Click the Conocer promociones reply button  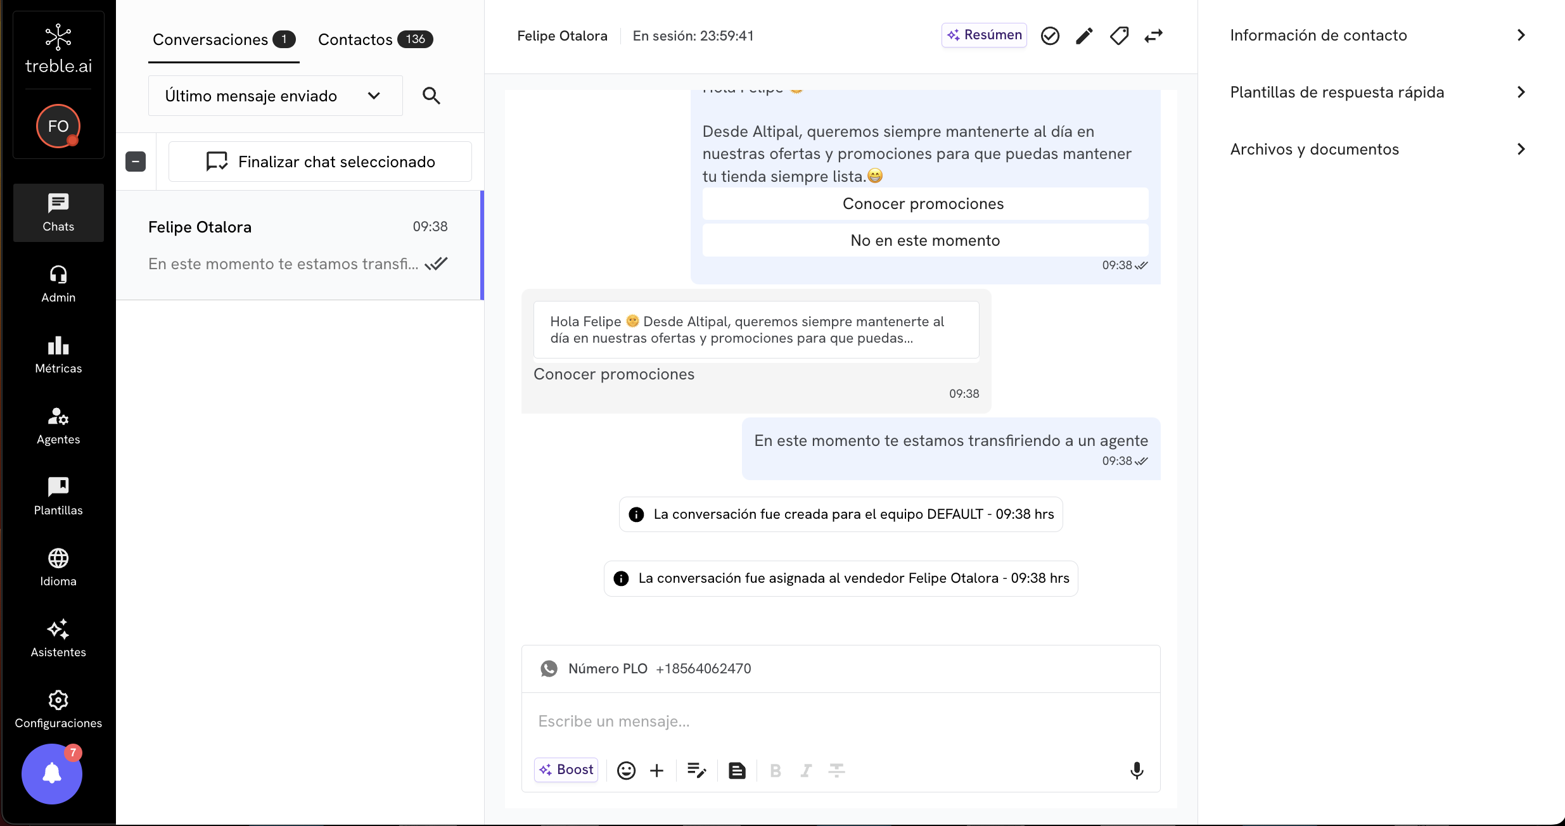[x=925, y=204]
